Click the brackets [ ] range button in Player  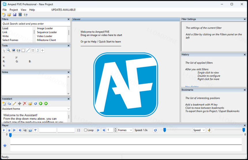click(79, 130)
